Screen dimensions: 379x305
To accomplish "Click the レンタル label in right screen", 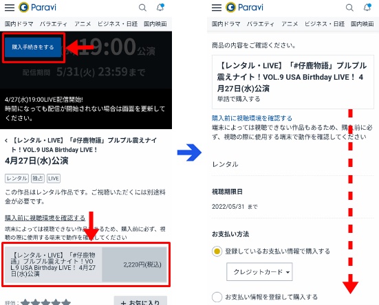I will [225, 164].
